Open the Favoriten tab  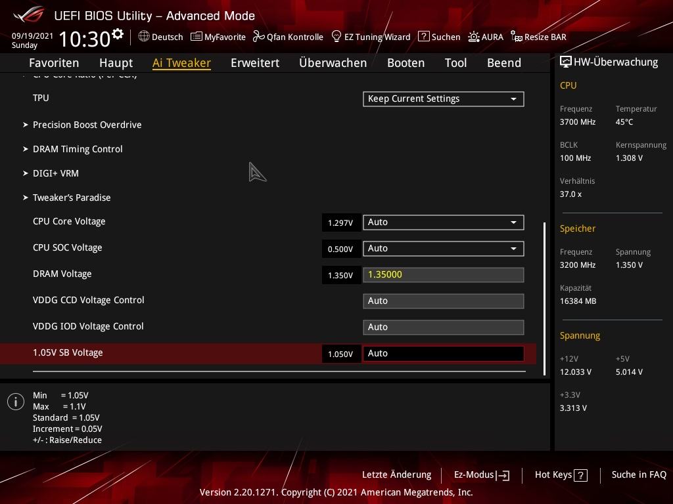(54, 63)
